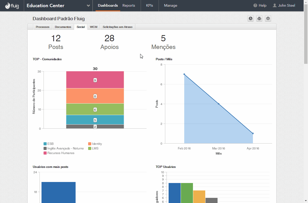
Task: Click the Apr 2016 data point on line chart
Action: coord(253,133)
